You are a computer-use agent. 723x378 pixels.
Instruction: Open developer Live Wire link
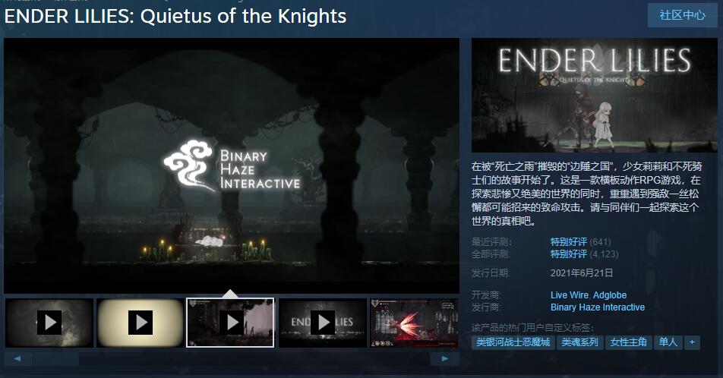570,295
